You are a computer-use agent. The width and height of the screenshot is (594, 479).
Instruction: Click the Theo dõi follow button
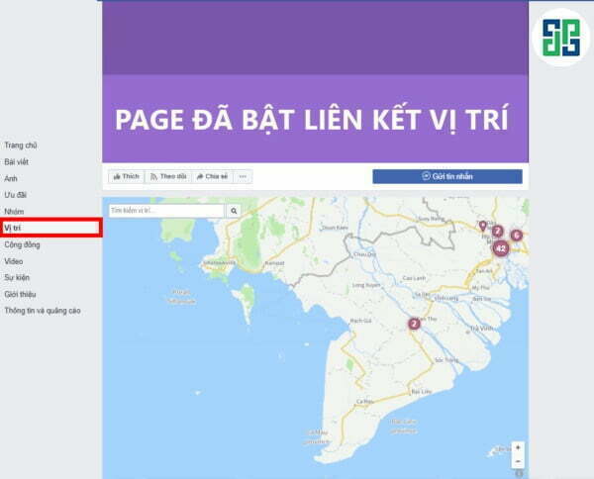pos(168,176)
